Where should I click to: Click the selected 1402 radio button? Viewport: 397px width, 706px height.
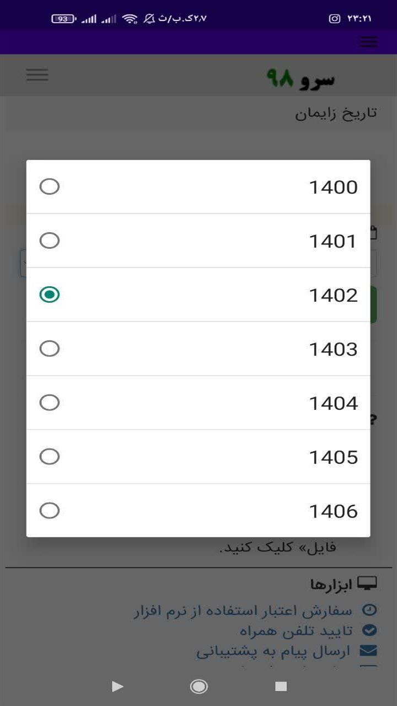pos(50,295)
